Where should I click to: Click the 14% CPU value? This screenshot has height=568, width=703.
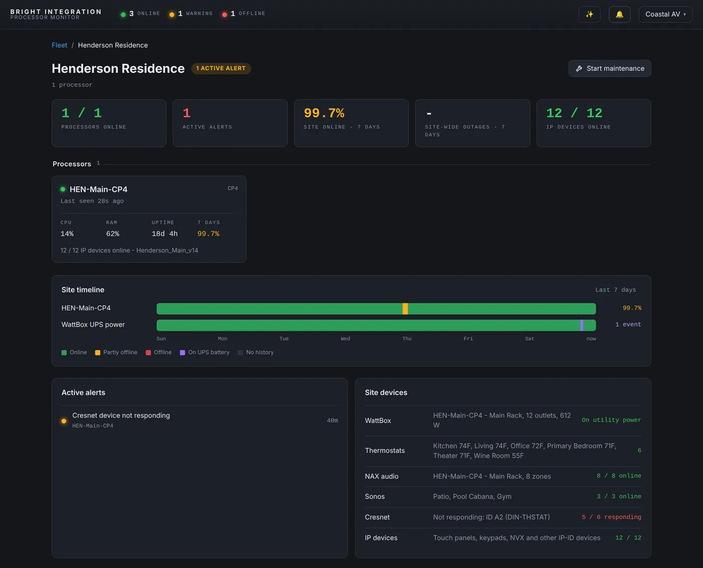(67, 234)
